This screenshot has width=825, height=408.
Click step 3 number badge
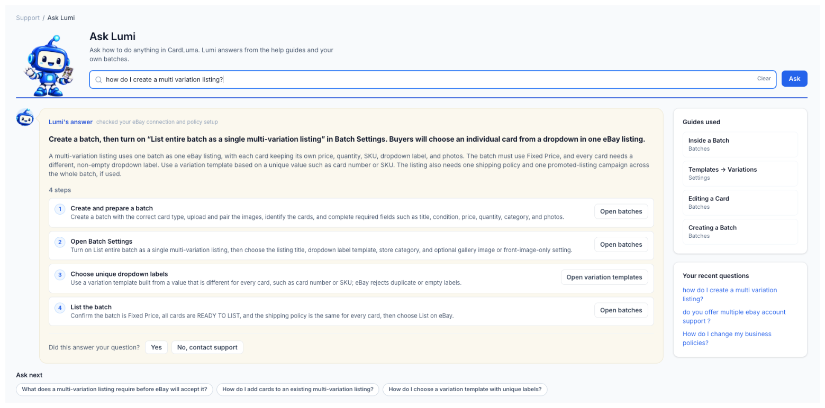click(60, 275)
